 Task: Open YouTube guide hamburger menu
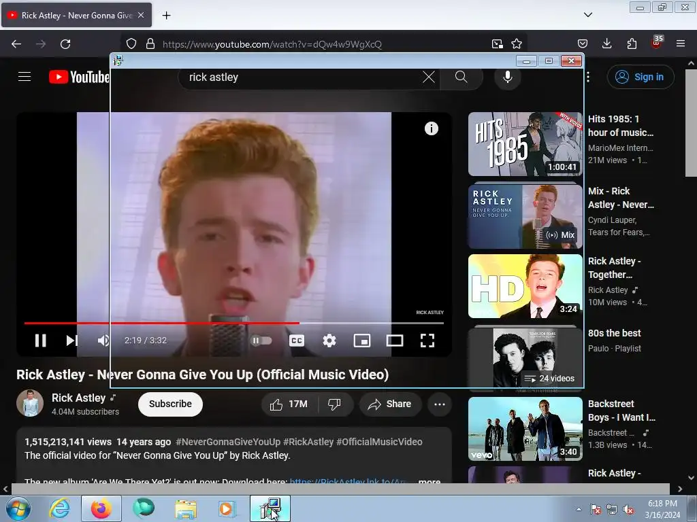click(x=25, y=77)
